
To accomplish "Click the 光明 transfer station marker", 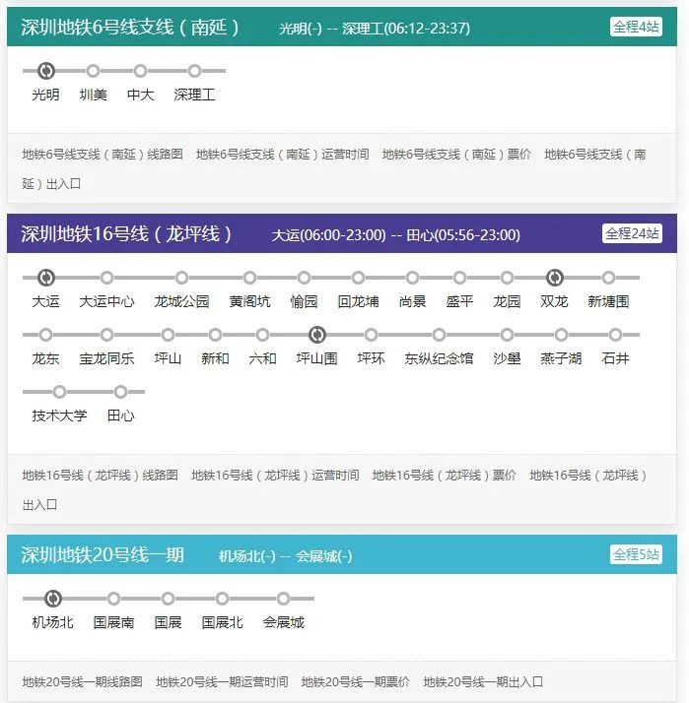I will pos(45,71).
